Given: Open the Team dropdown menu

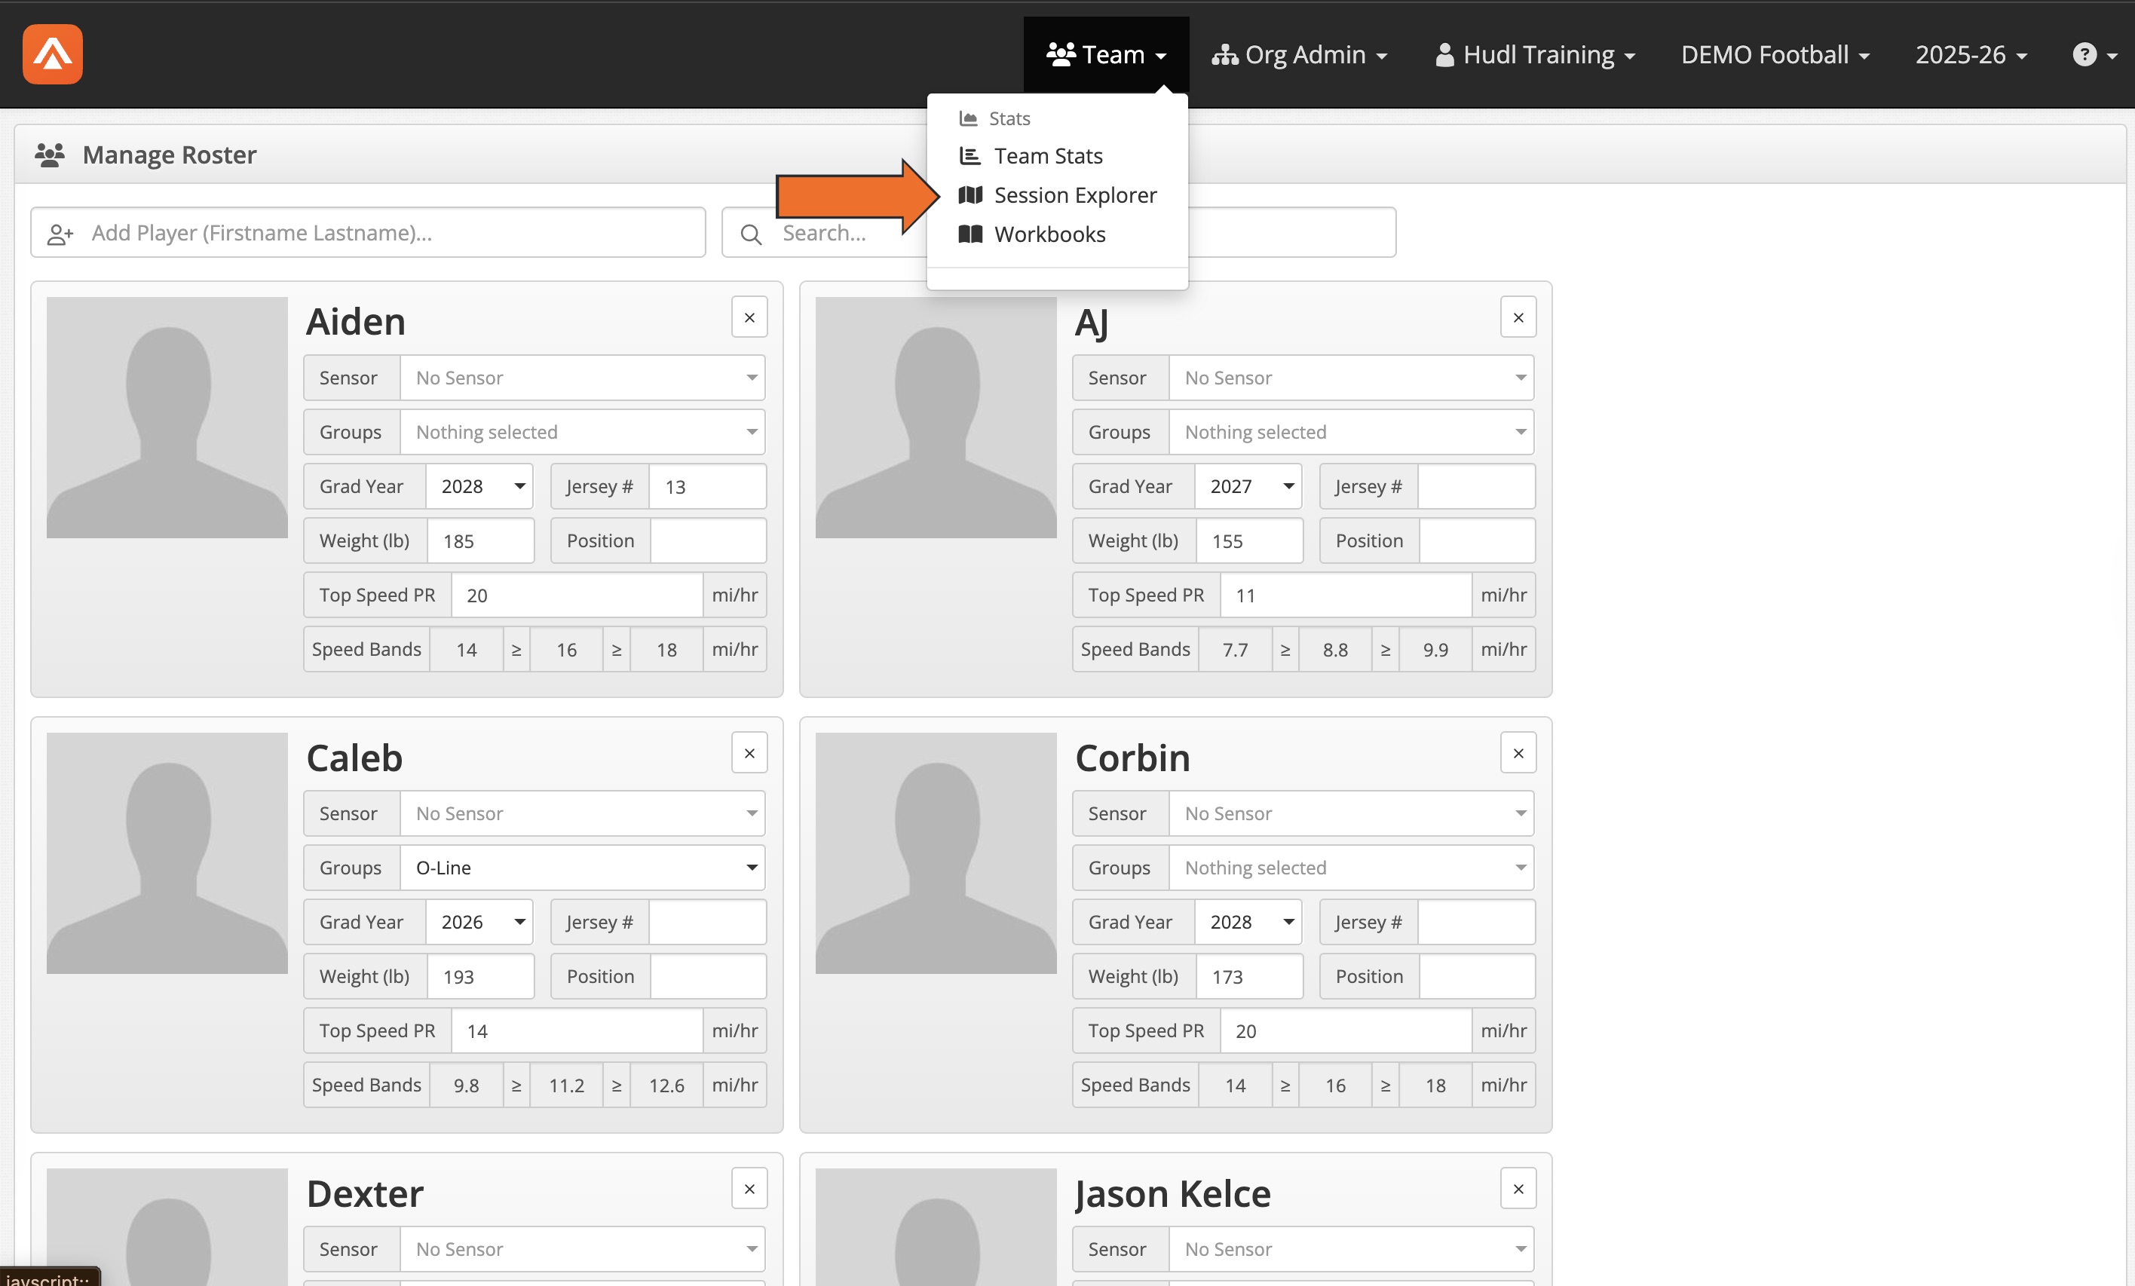Looking at the screenshot, I should point(1106,54).
